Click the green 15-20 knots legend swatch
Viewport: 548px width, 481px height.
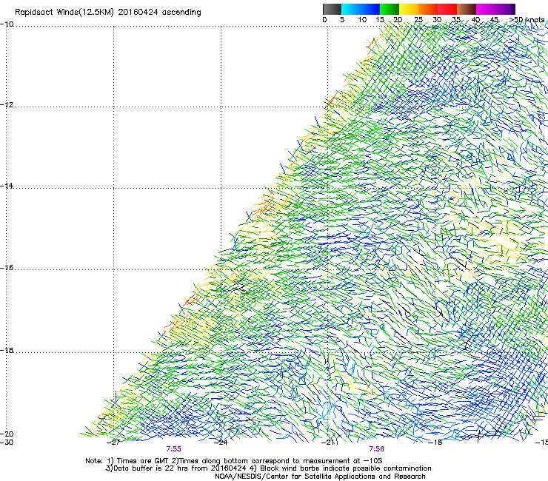point(390,9)
